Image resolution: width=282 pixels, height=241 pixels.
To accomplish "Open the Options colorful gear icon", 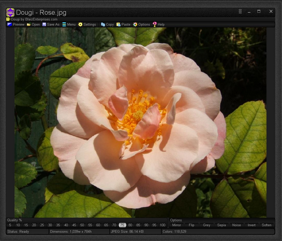I will pyautogui.click(x=135, y=24).
